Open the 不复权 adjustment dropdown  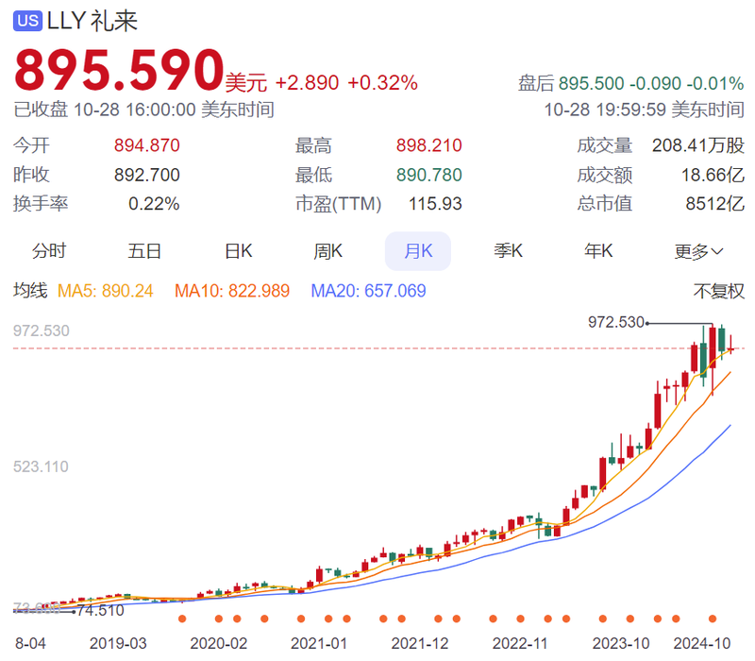719,291
